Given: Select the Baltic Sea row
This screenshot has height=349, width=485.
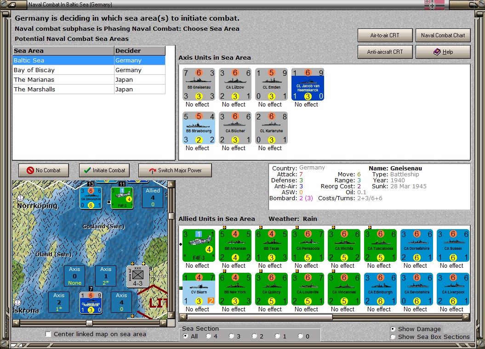Looking at the screenshot, I should 89,60.
